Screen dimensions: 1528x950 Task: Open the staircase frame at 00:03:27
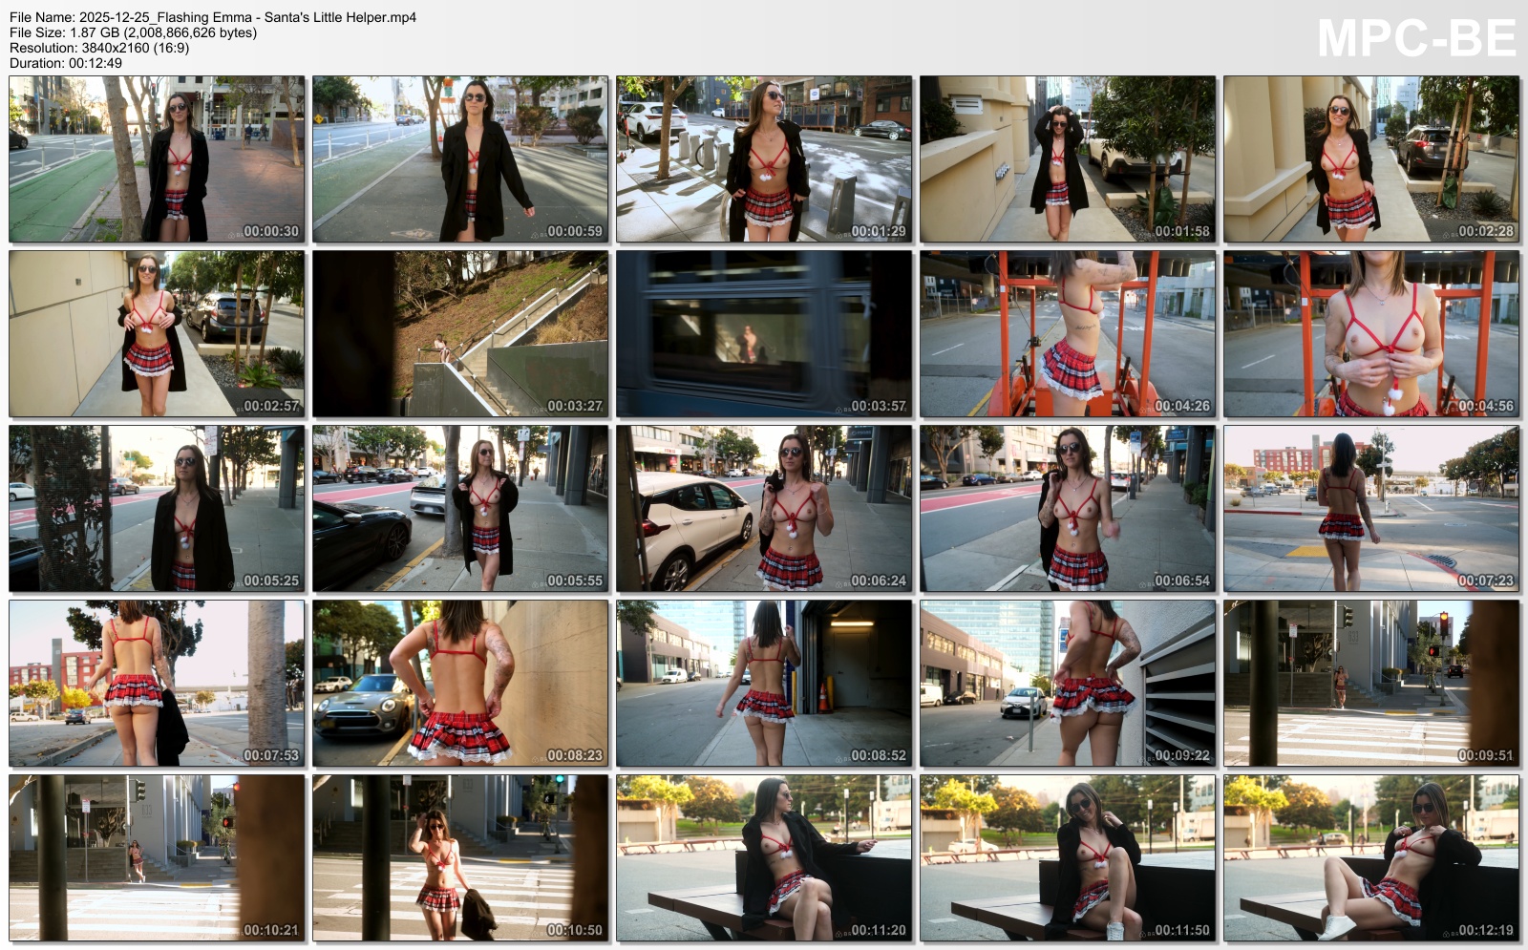coord(460,334)
